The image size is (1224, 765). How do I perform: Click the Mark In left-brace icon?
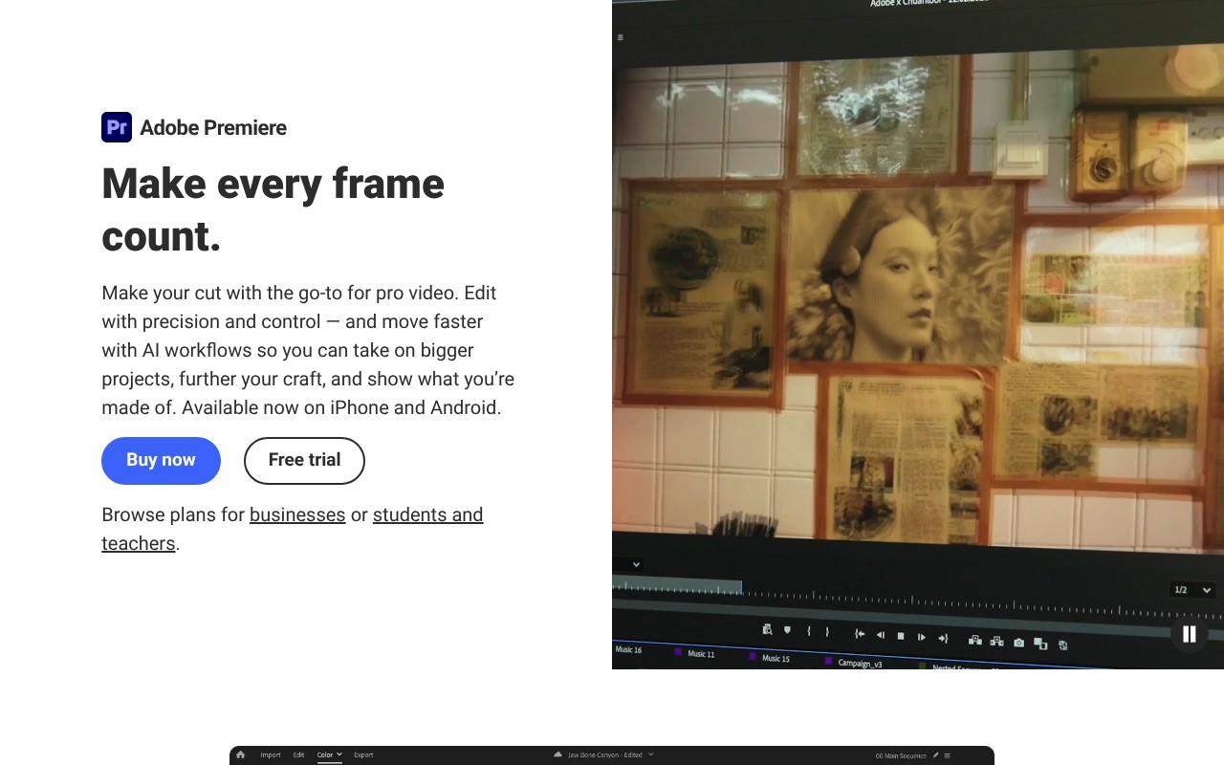coord(809,631)
